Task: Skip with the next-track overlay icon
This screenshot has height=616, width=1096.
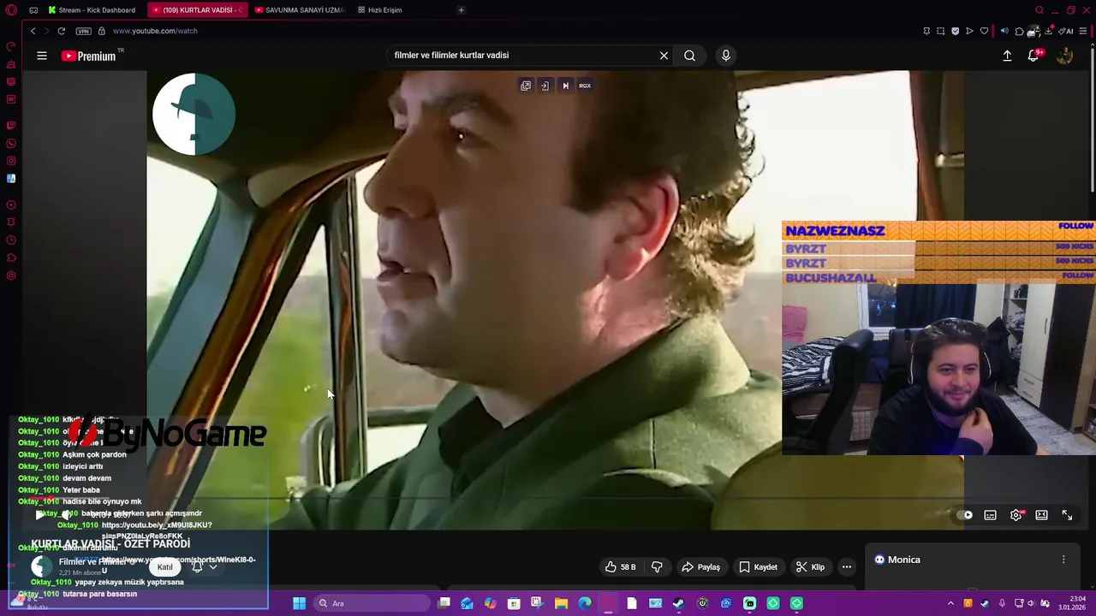Action: point(565,86)
